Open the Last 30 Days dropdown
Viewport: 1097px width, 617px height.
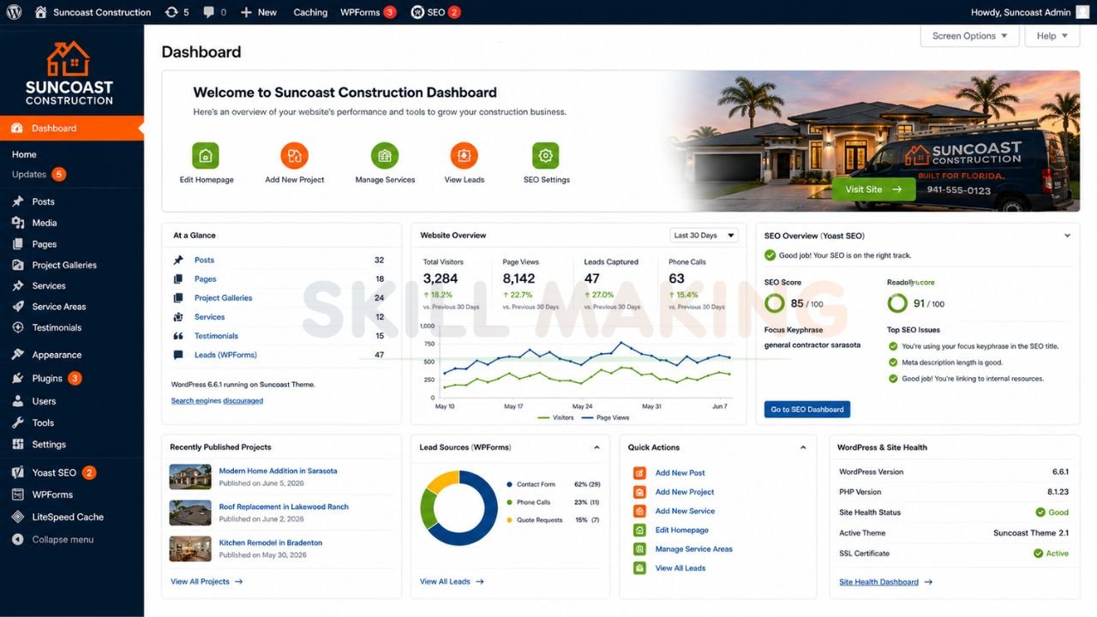coord(704,236)
